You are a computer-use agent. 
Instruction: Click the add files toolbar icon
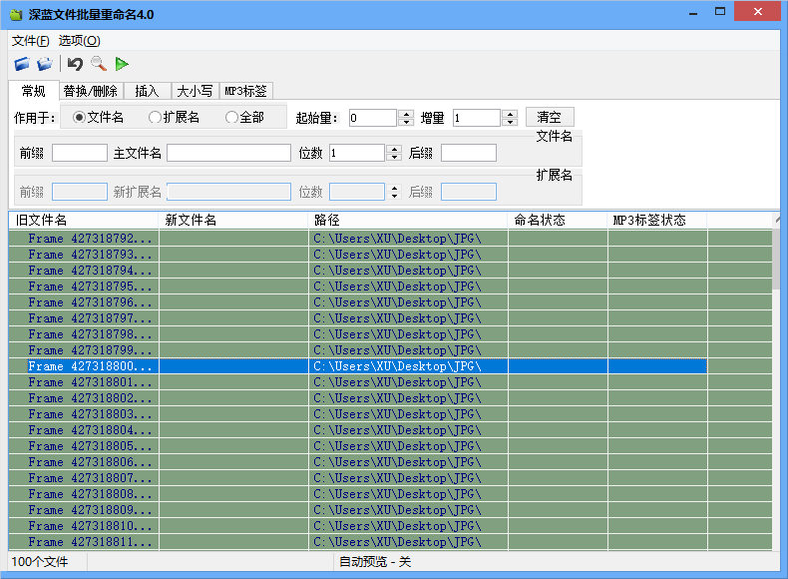click(22, 64)
